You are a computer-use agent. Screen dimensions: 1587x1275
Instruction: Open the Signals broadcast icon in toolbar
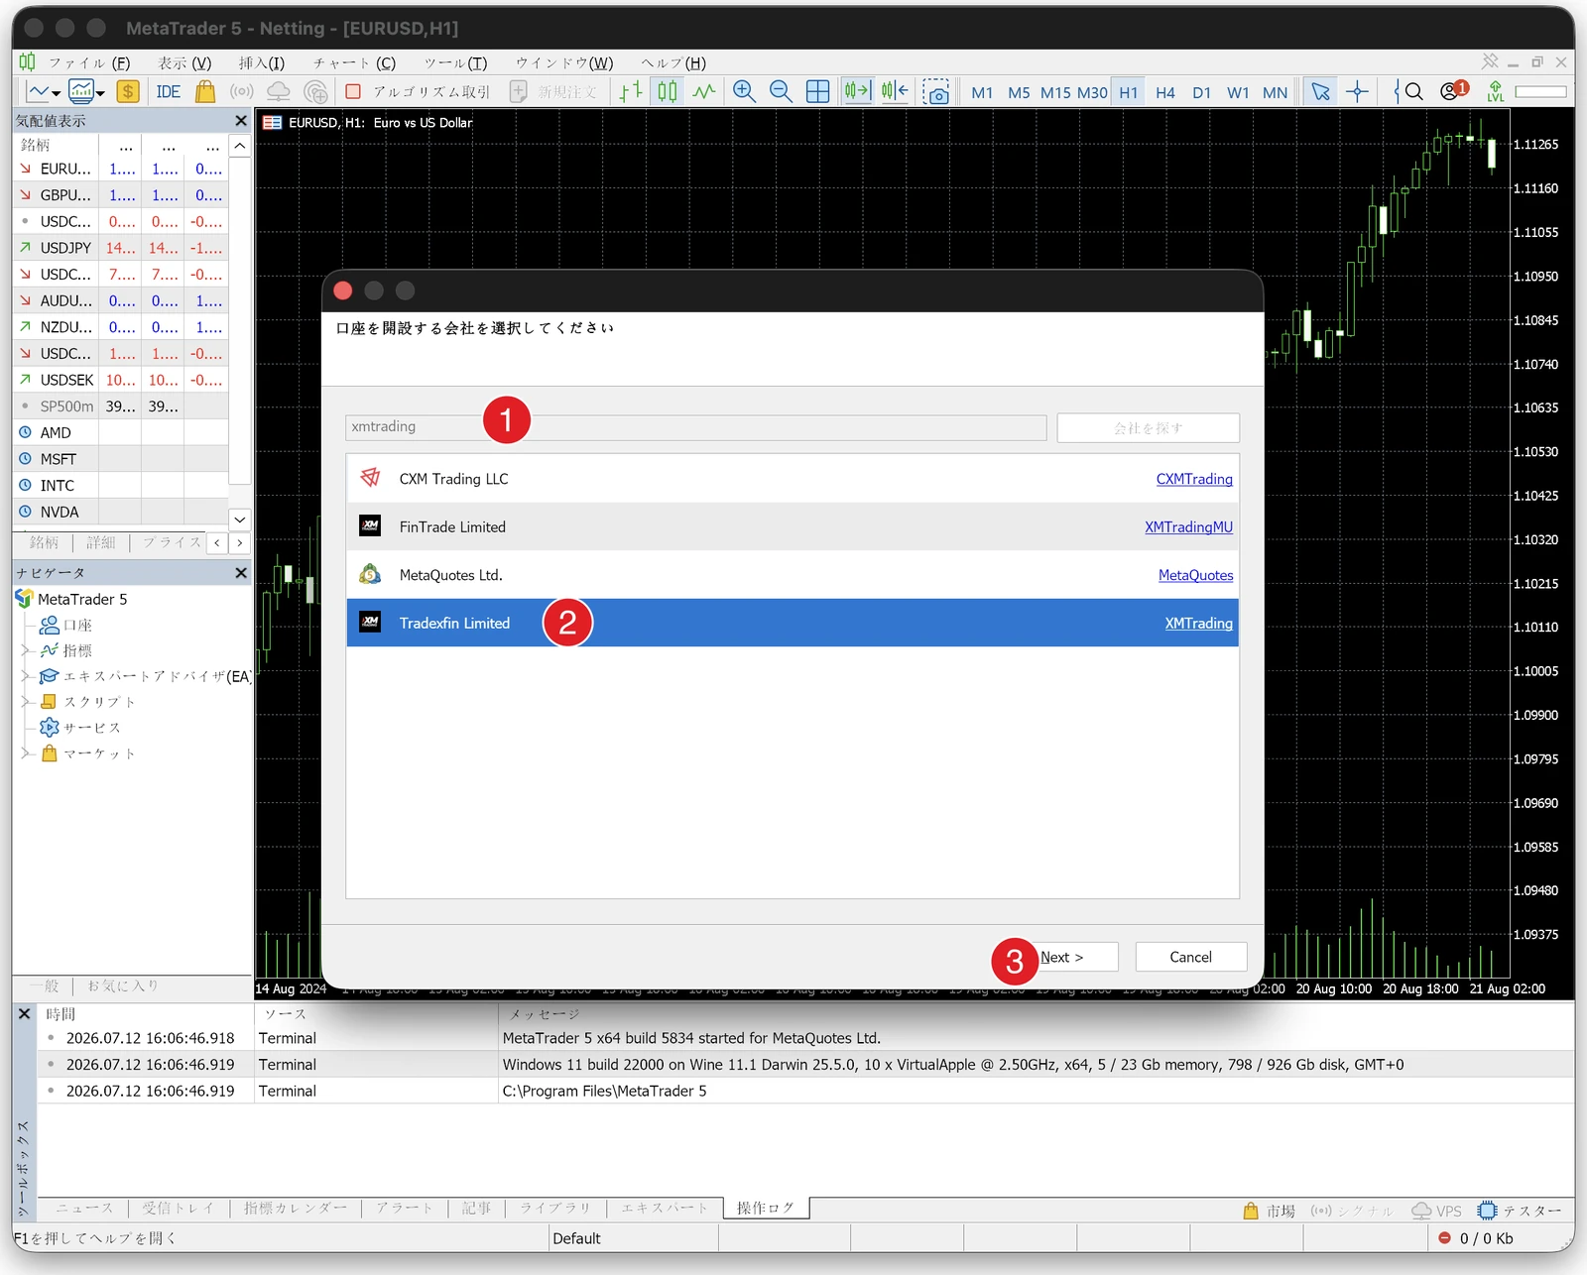[x=241, y=92]
